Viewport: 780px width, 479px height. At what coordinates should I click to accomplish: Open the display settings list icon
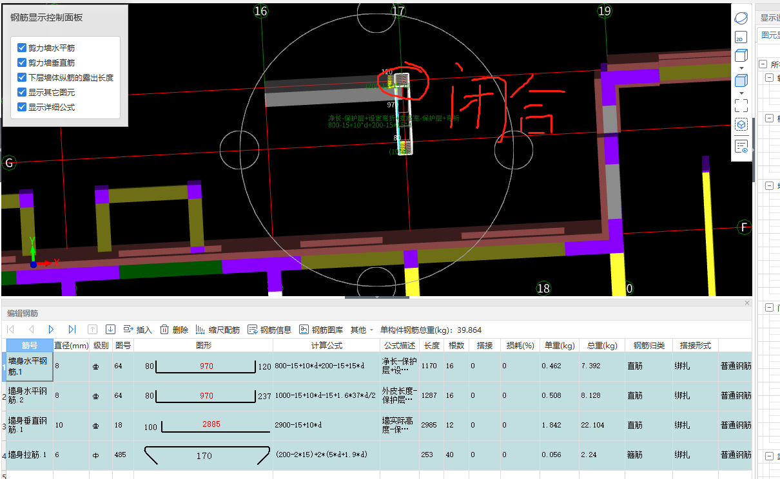(741, 146)
